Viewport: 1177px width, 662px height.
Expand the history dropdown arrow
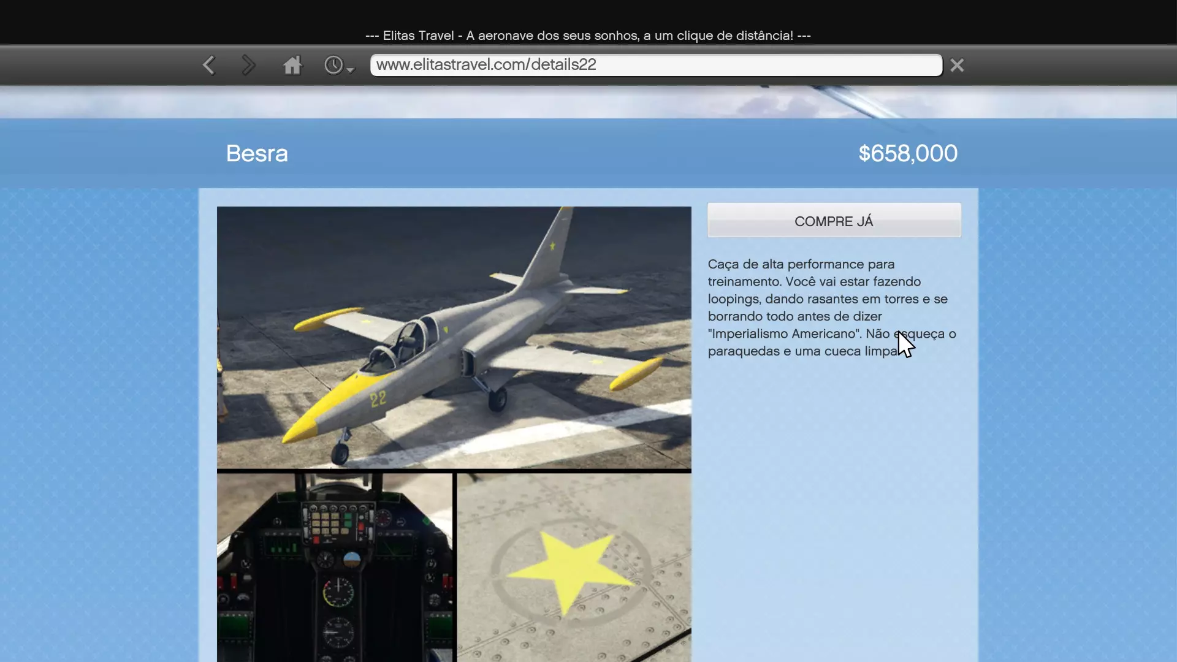coord(351,70)
